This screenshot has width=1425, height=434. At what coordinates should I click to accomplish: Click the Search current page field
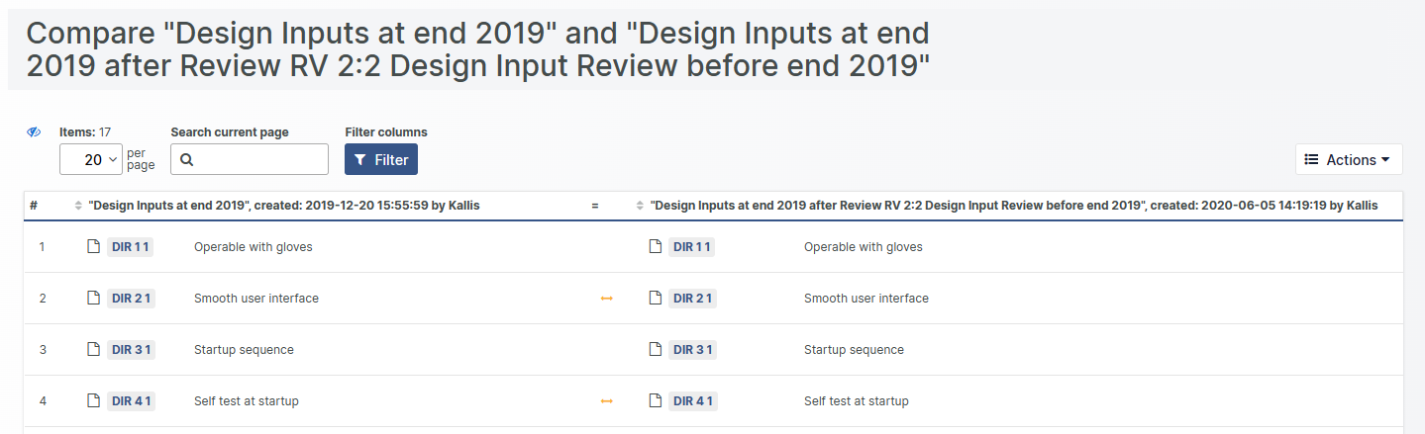click(250, 159)
